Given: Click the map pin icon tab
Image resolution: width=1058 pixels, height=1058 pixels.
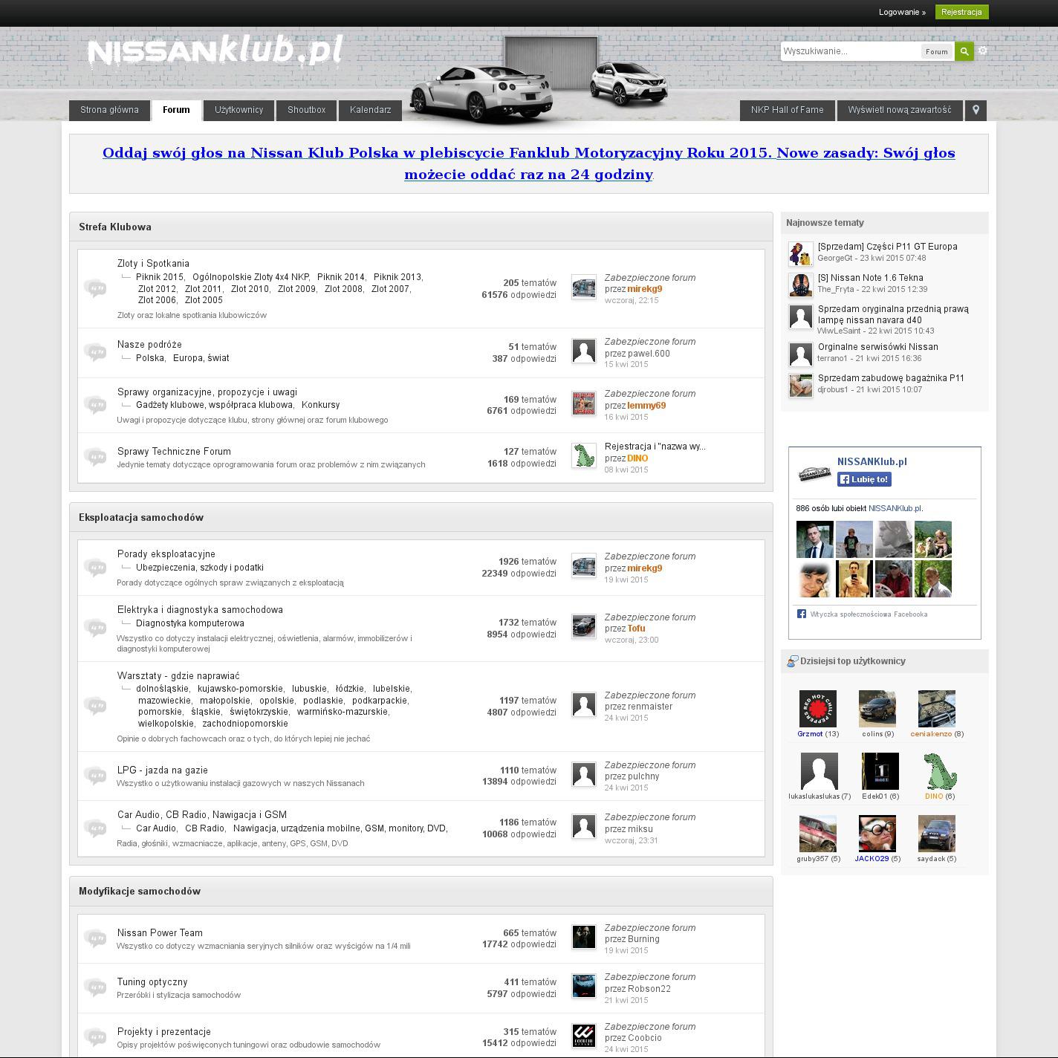Looking at the screenshot, I should click(976, 110).
